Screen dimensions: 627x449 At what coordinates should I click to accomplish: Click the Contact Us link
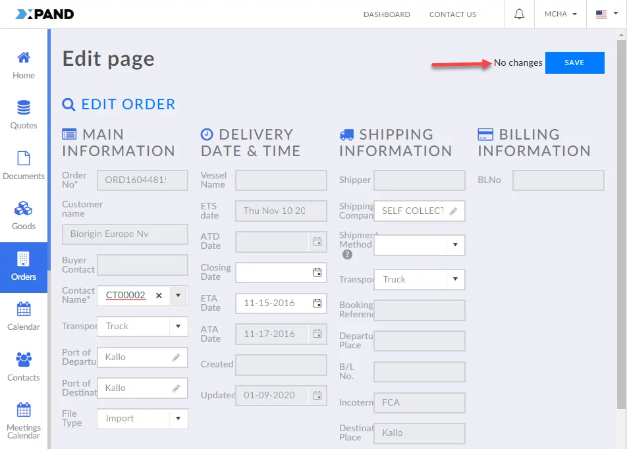pyautogui.click(x=452, y=14)
